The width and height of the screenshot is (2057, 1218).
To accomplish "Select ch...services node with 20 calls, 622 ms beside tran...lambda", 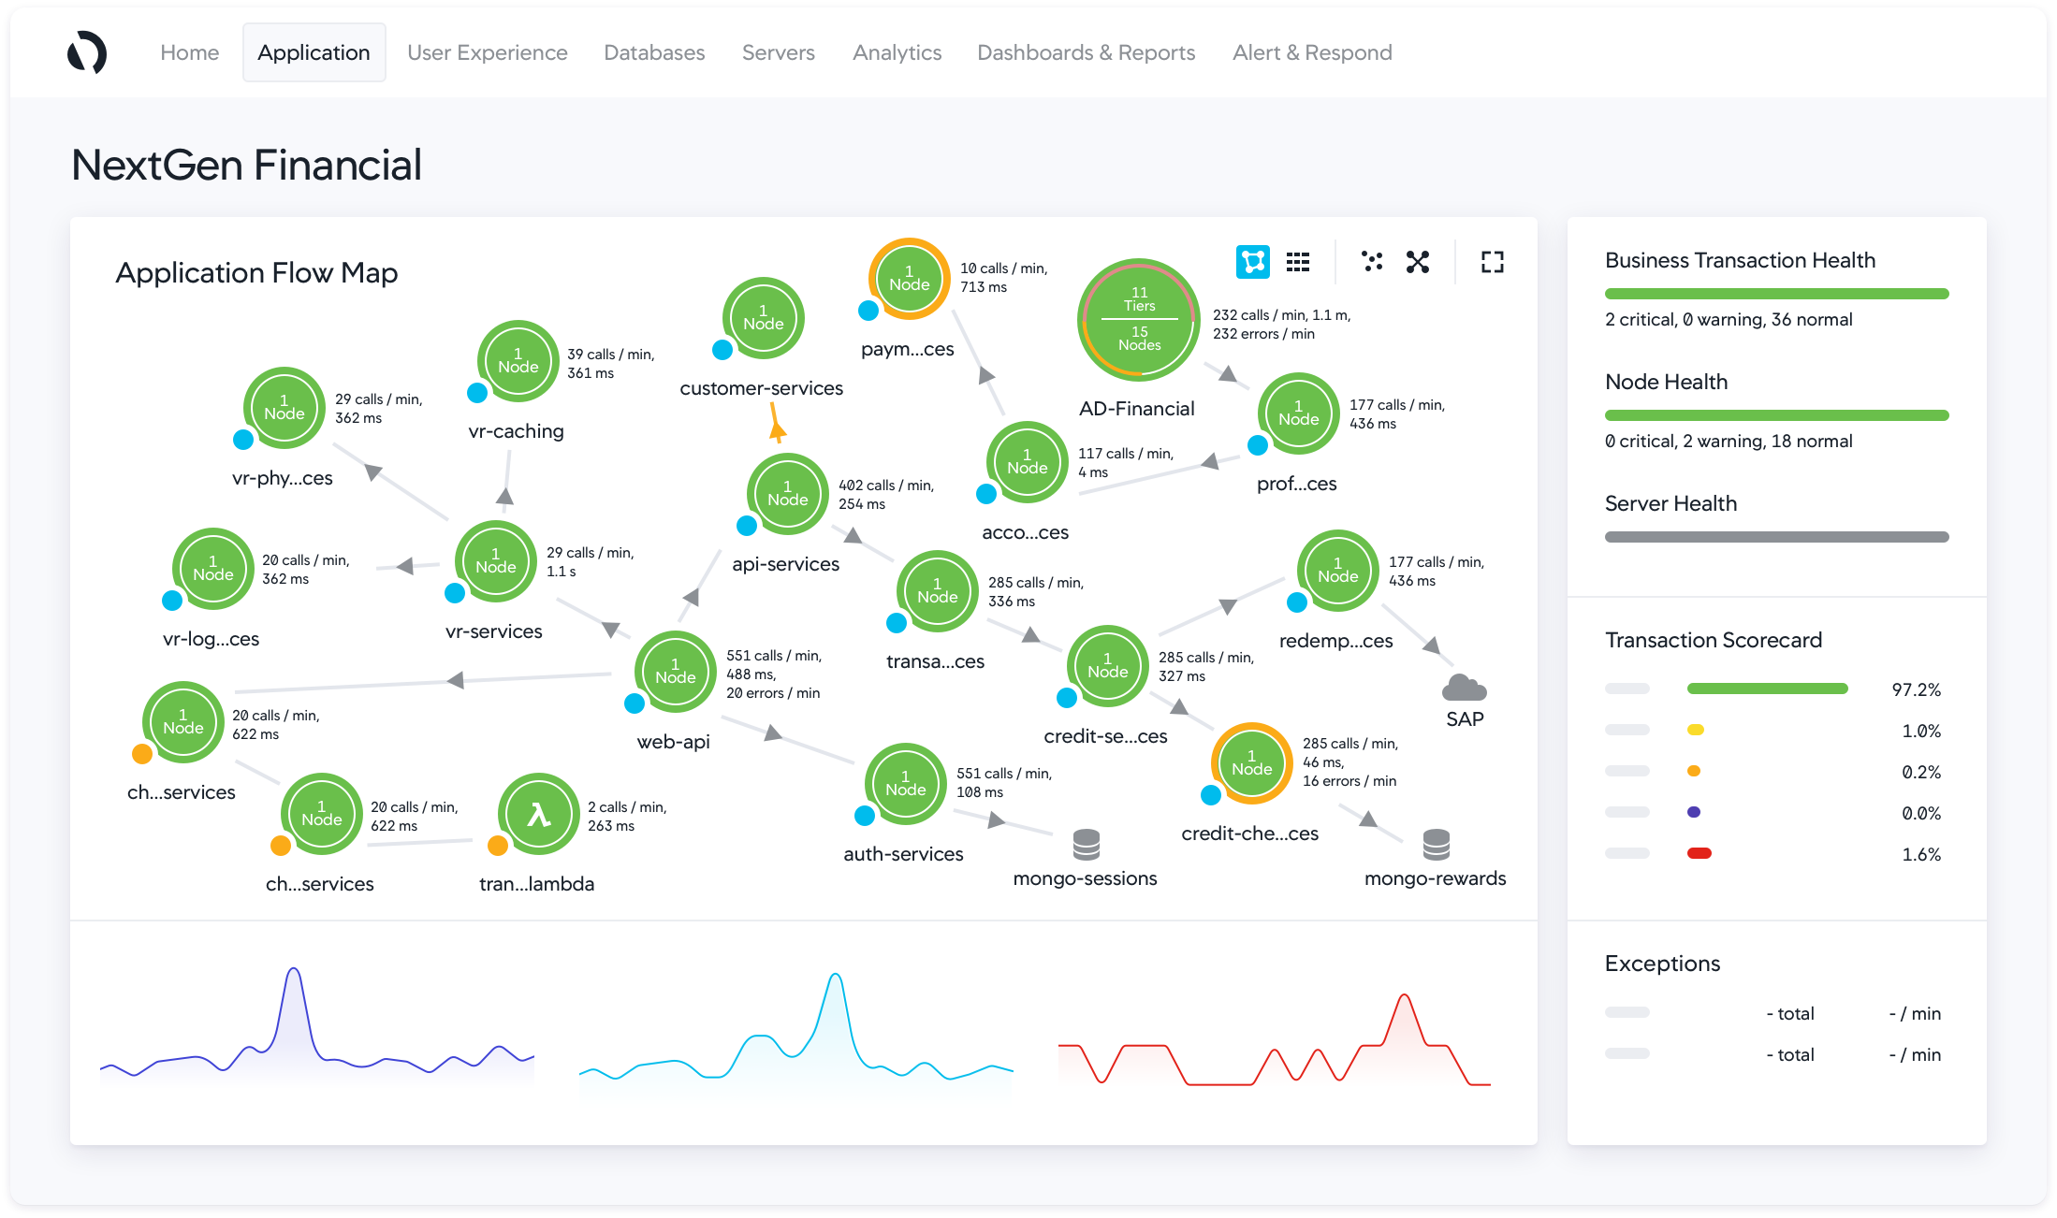I will [321, 814].
